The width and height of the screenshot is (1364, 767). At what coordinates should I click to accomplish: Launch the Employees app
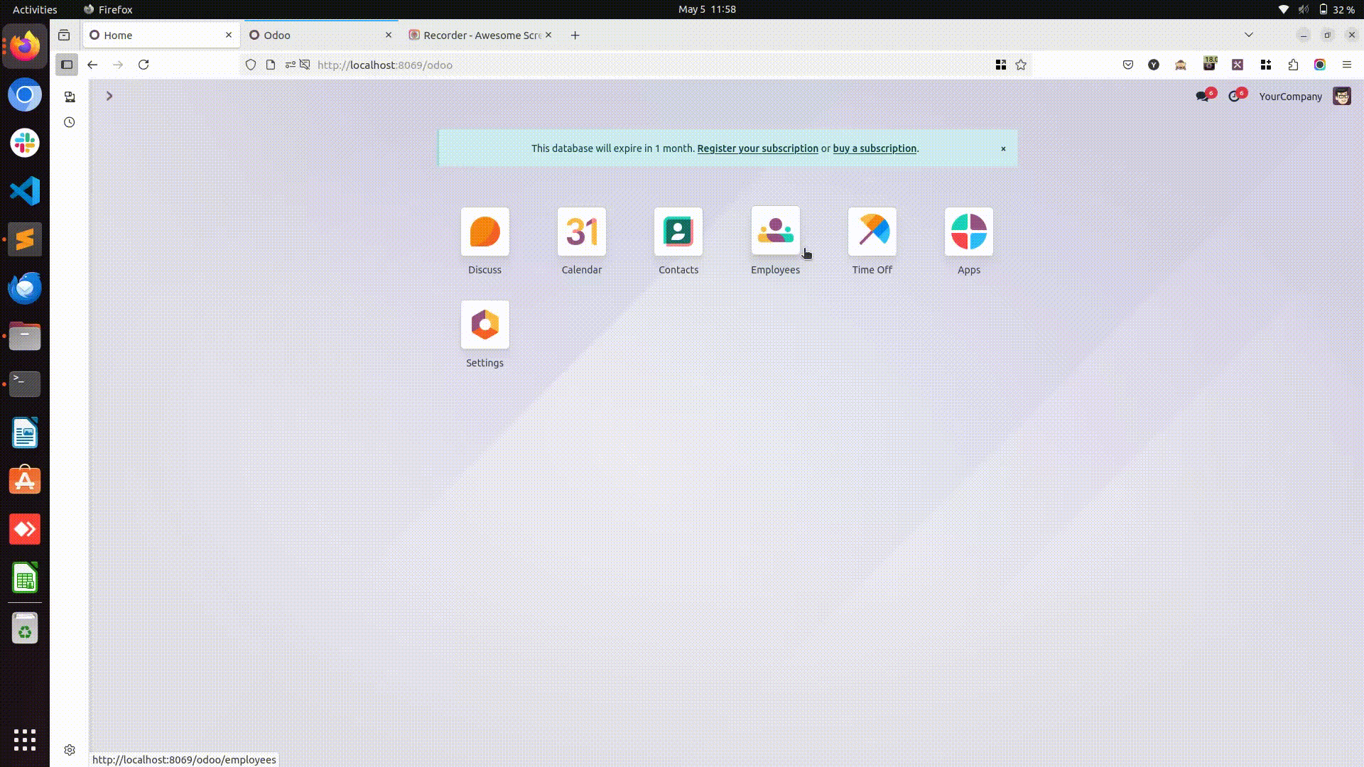(775, 231)
